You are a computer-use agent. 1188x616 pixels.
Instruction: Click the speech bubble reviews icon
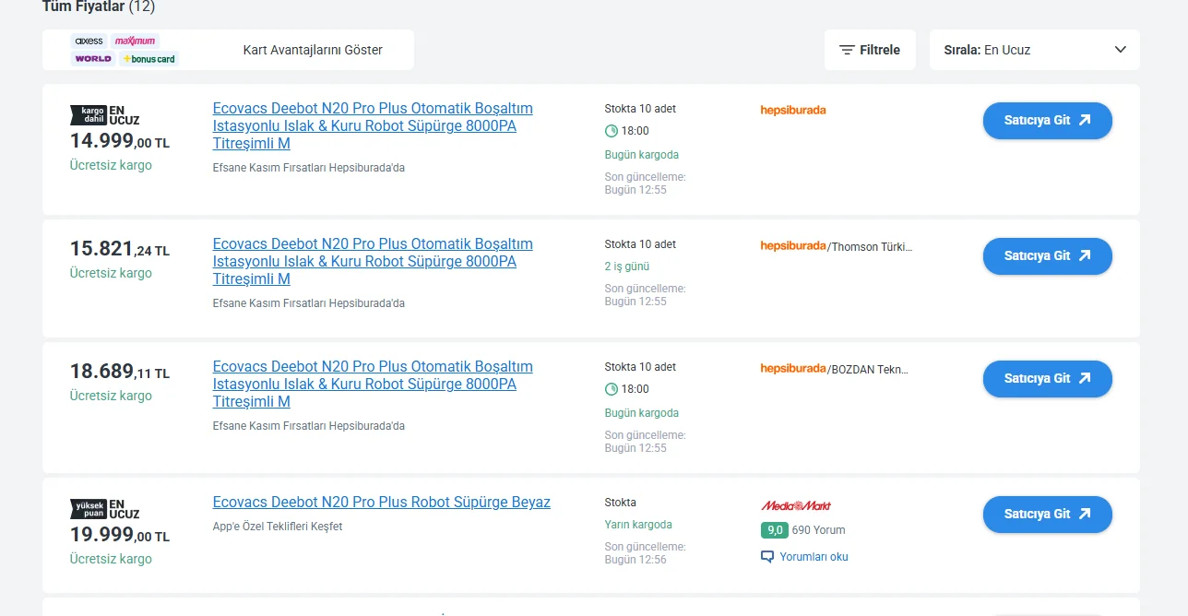(766, 557)
